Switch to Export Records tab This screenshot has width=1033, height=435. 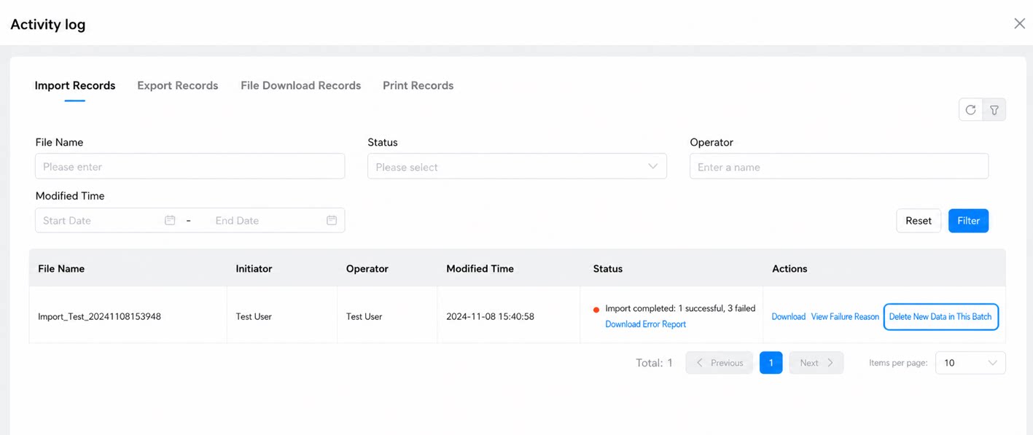click(x=177, y=85)
